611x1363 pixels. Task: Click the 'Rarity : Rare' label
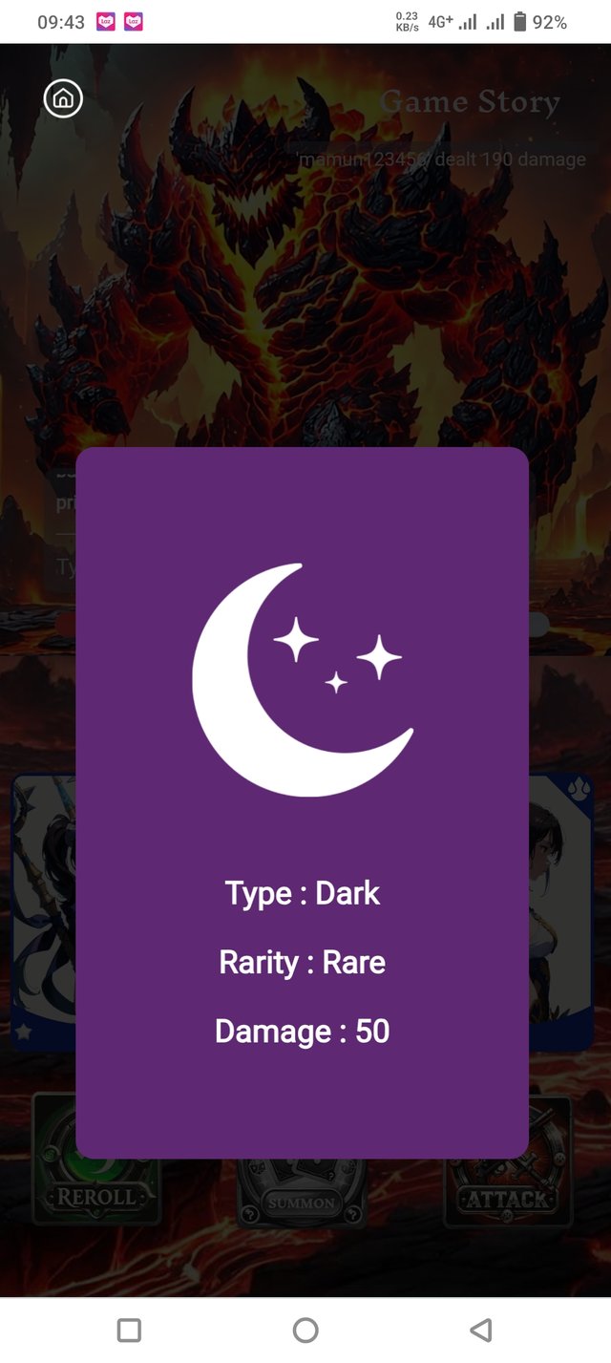(x=303, y=962)
